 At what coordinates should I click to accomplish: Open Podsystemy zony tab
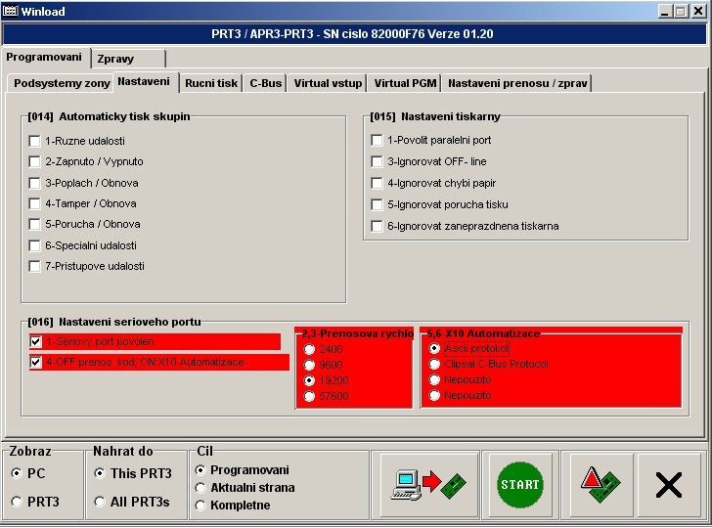pyautogui.click(x=62, y=83)
